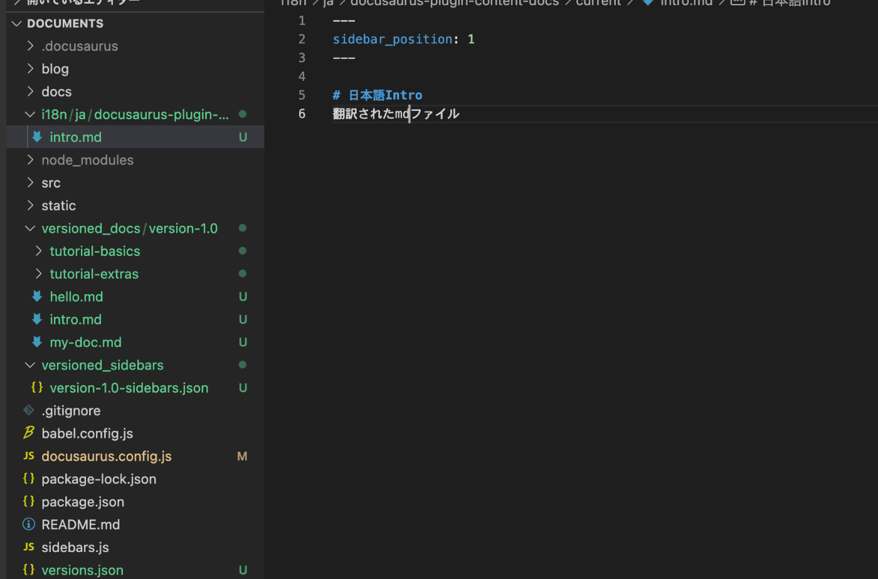Open the my-doc.md file
Screen dimensions: 878x579
coord(86,342)
